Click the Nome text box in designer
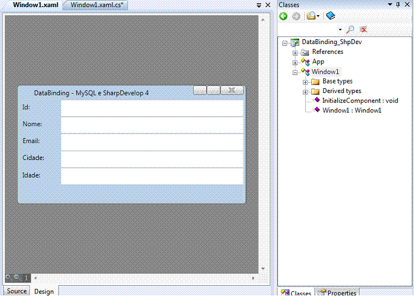 pos(152,124)
